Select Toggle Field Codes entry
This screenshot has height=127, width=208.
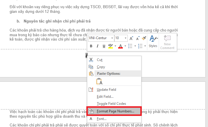[x=114, y=104]
